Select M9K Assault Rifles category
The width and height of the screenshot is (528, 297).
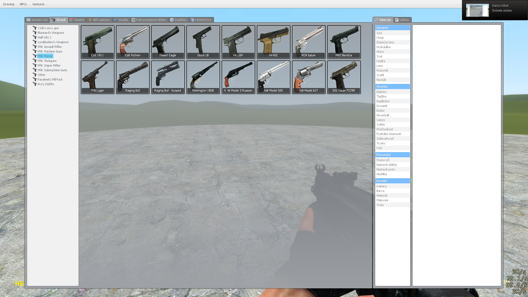coord(50,47)
